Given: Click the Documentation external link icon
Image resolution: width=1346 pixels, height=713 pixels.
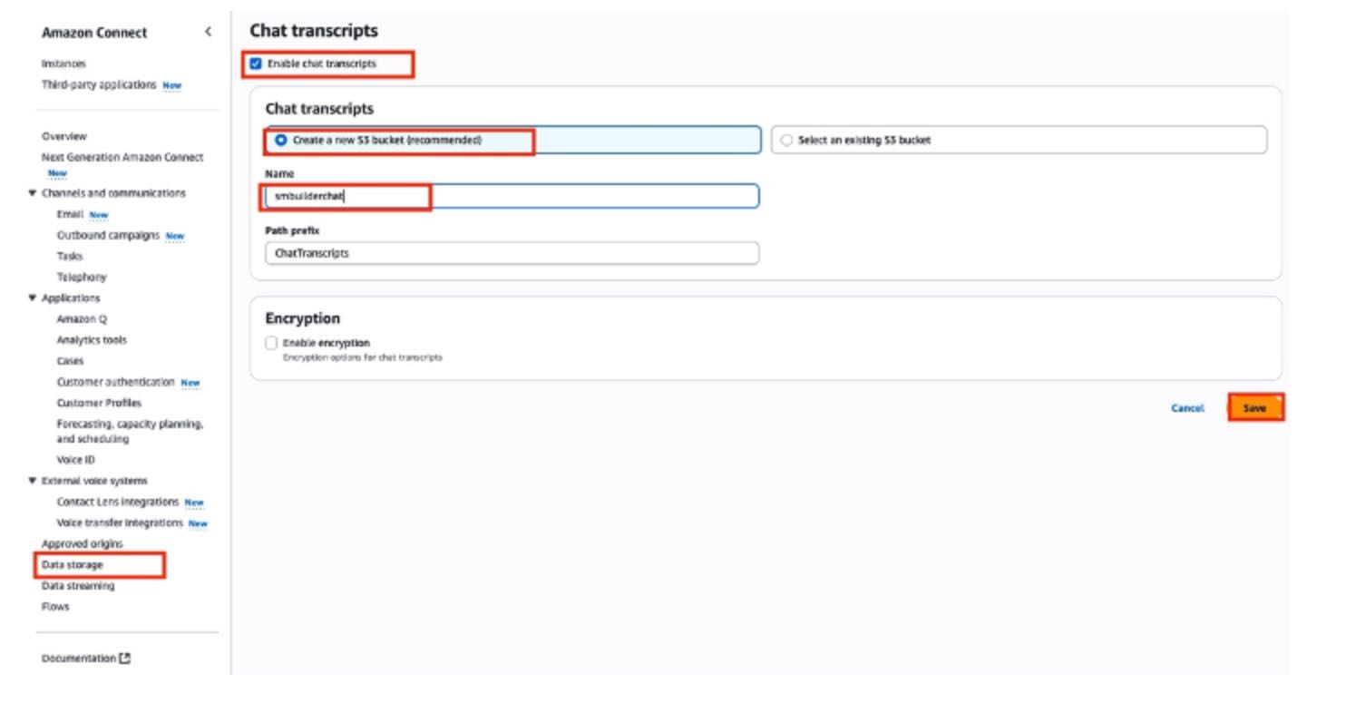Looking at the screenshot, I should (x=125, y=659).
